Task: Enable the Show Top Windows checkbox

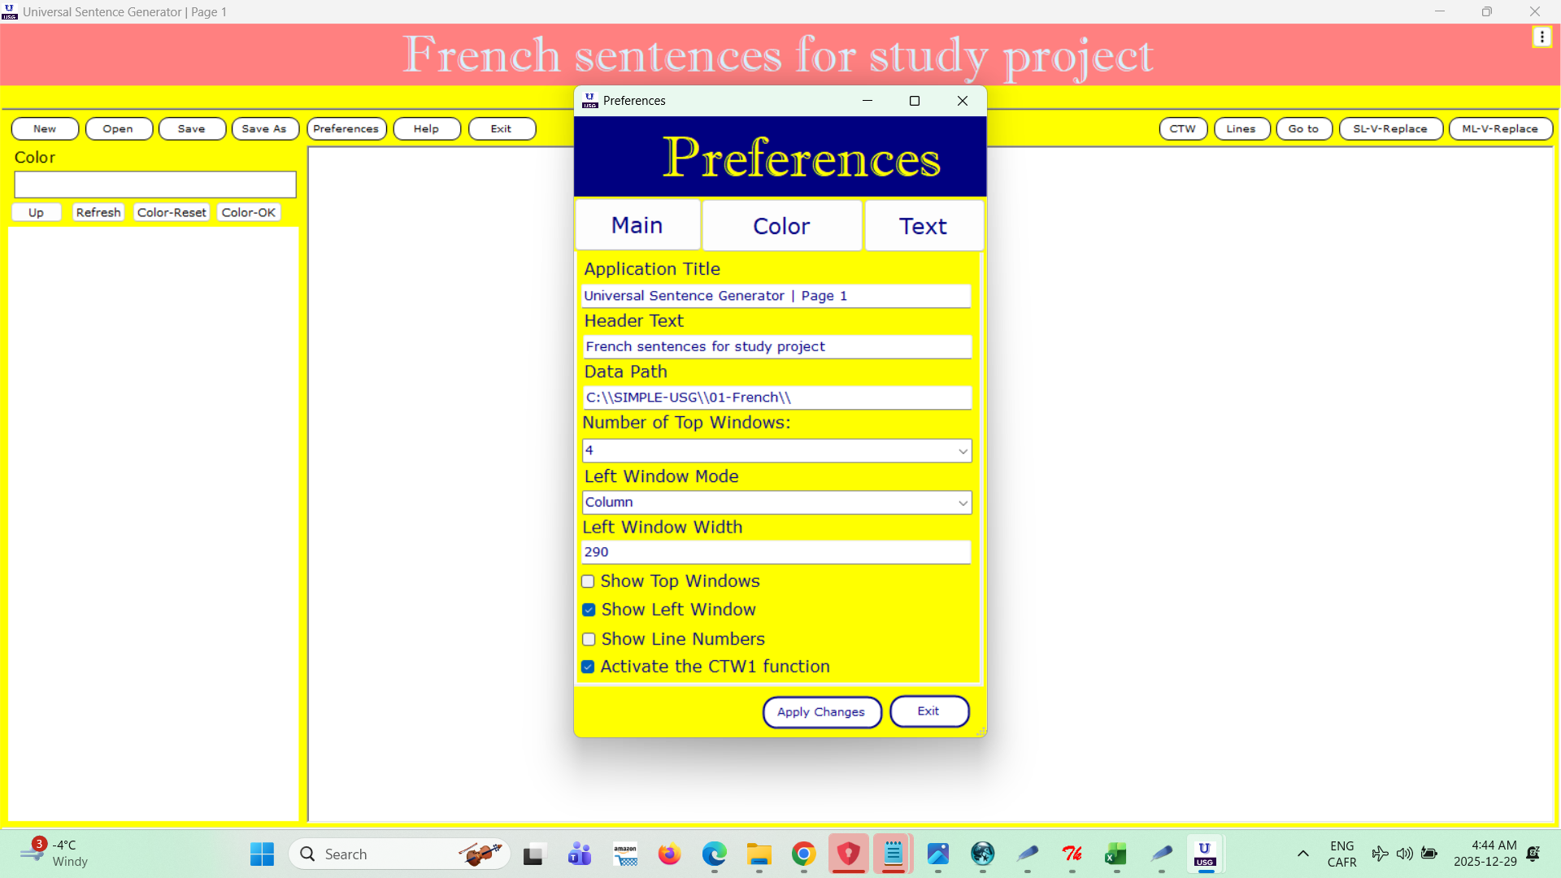Action: (x=588, y=581)
